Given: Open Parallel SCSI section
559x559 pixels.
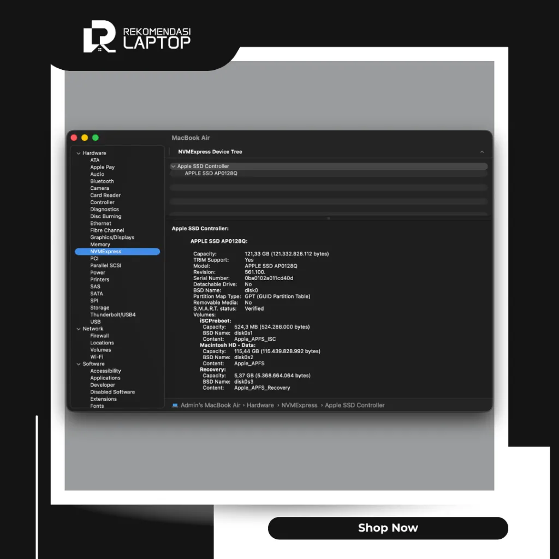Looking at the screenshot, I should (105, 266).
